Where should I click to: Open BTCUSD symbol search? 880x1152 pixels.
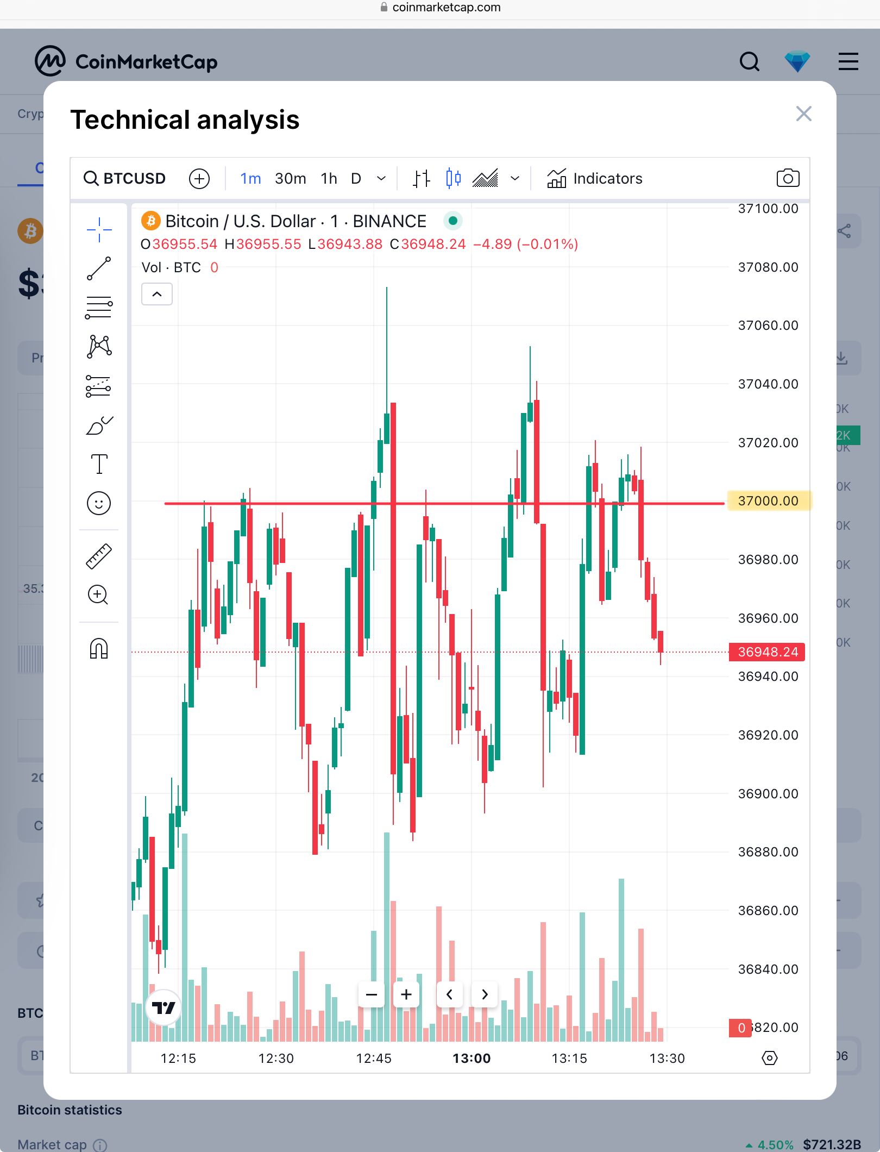point(124,178)
